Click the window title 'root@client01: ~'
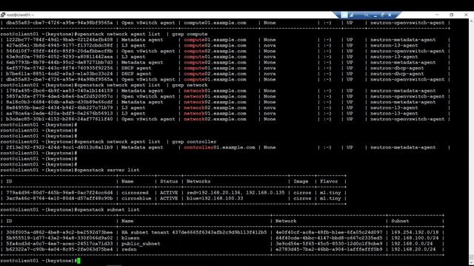This screenshot has height=266, width=474. [21, 15]
